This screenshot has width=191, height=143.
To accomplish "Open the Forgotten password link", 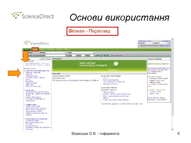I will click(x=164, y=46).
